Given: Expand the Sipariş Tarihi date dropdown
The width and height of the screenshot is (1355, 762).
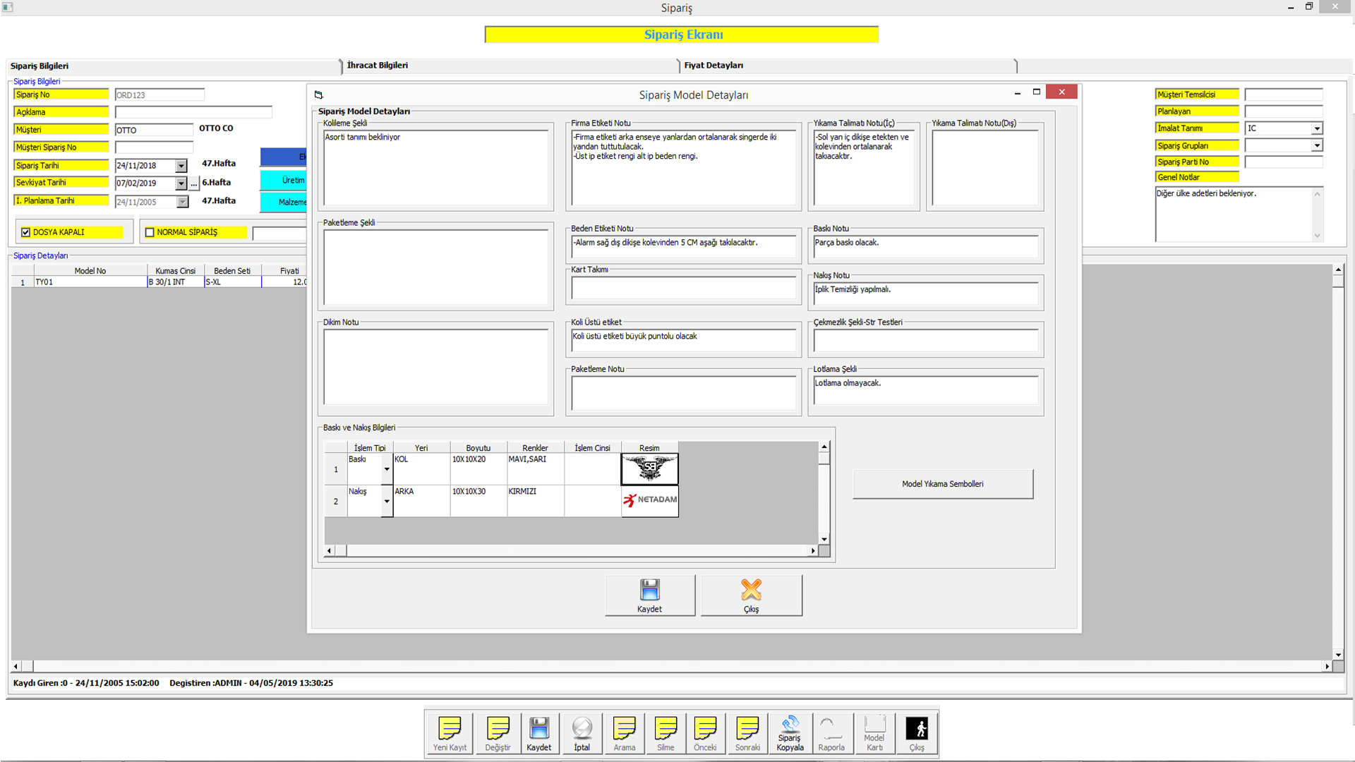Looking at the screenshot, I should pos(181,166).
